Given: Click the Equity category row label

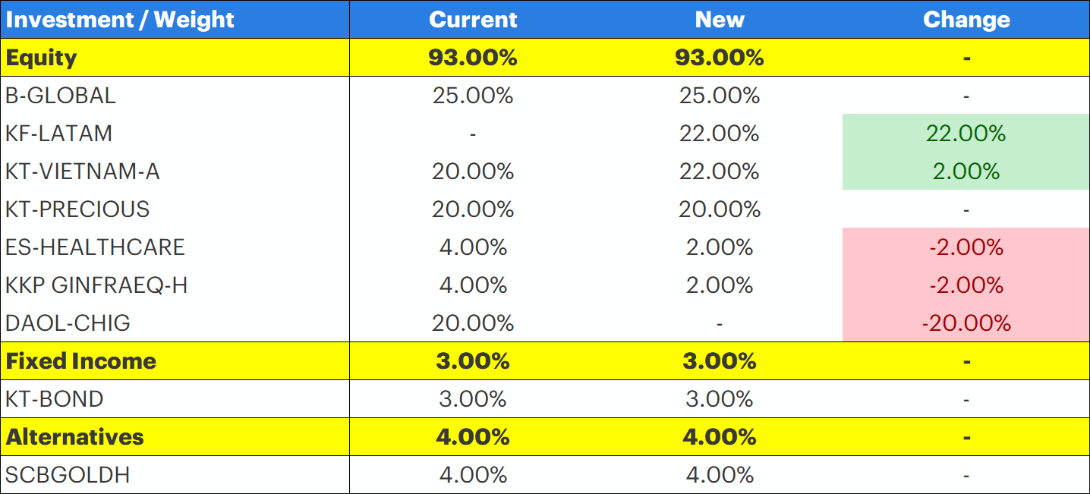Looking at the screenshot, I should (x=42, y=58).
